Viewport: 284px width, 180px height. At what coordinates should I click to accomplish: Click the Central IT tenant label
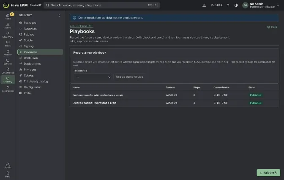35,5
